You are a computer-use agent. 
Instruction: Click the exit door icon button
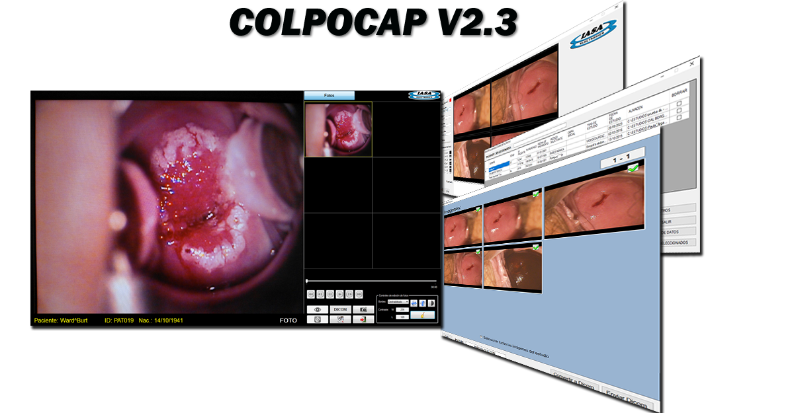pyautogui.click(x=362, y=319)
